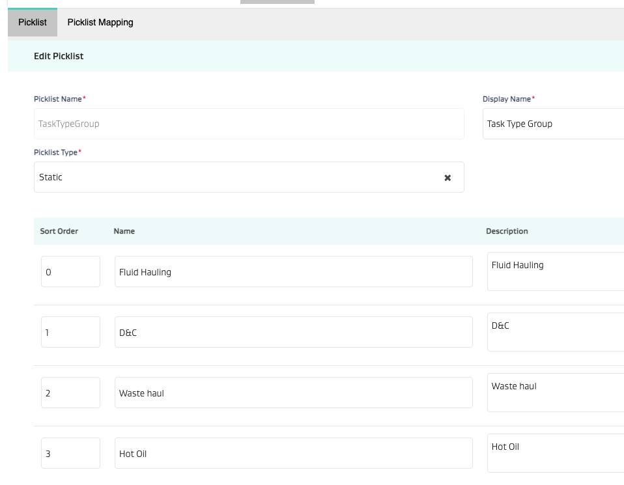Edit the sort order field showing 2
This screenshot has width=624, height=485.
coord(70,393)
